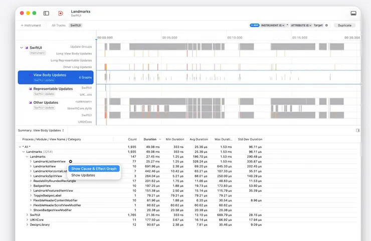Click the + Instrument button
This screenshot has width=371, height=241.
pos(31,25)
